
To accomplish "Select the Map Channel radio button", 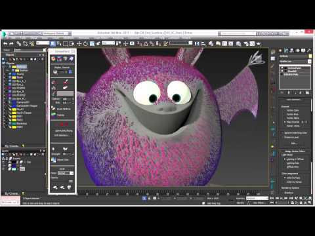I will point(285,122).
